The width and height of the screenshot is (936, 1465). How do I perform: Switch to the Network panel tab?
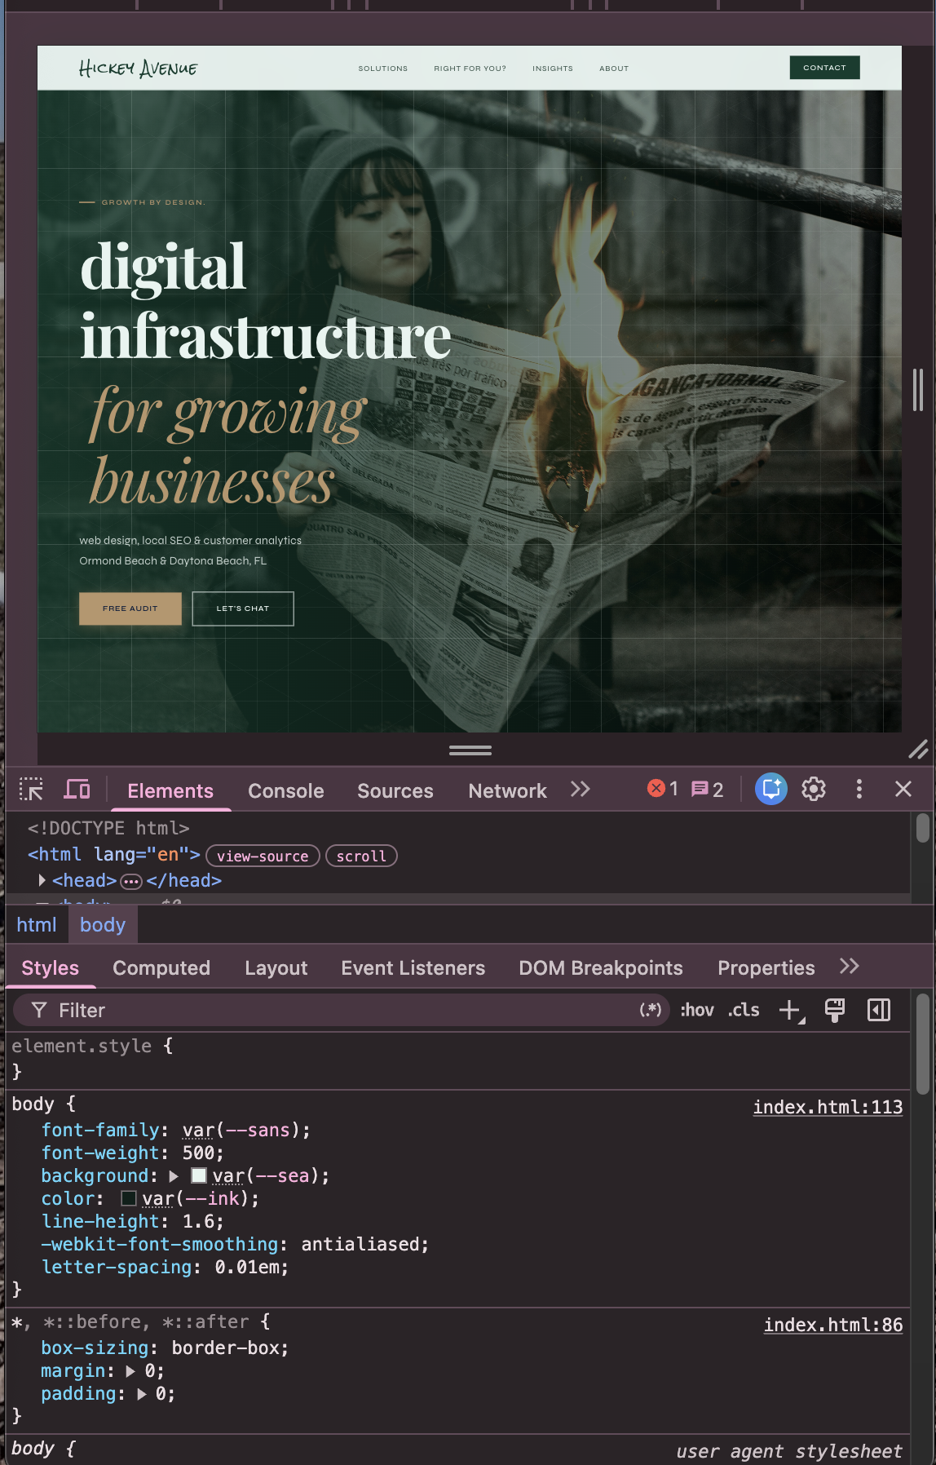(507, 790)
